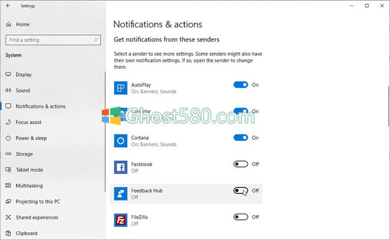Click the AutoPlay app icon

coord(121,88)
